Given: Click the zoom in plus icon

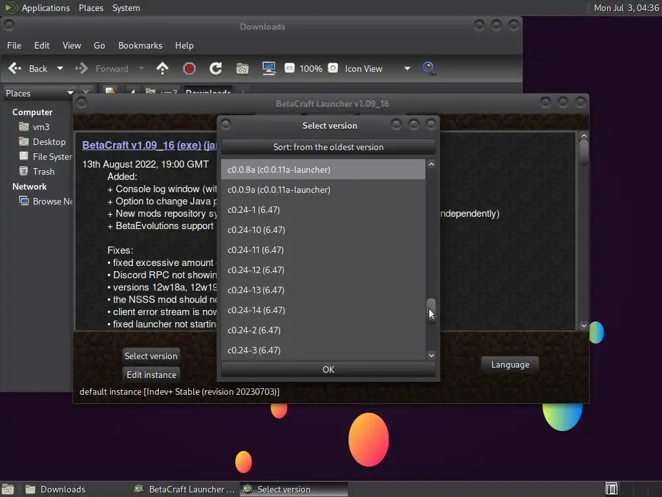Looking at the screenshot, I should [x=333, y=68].
